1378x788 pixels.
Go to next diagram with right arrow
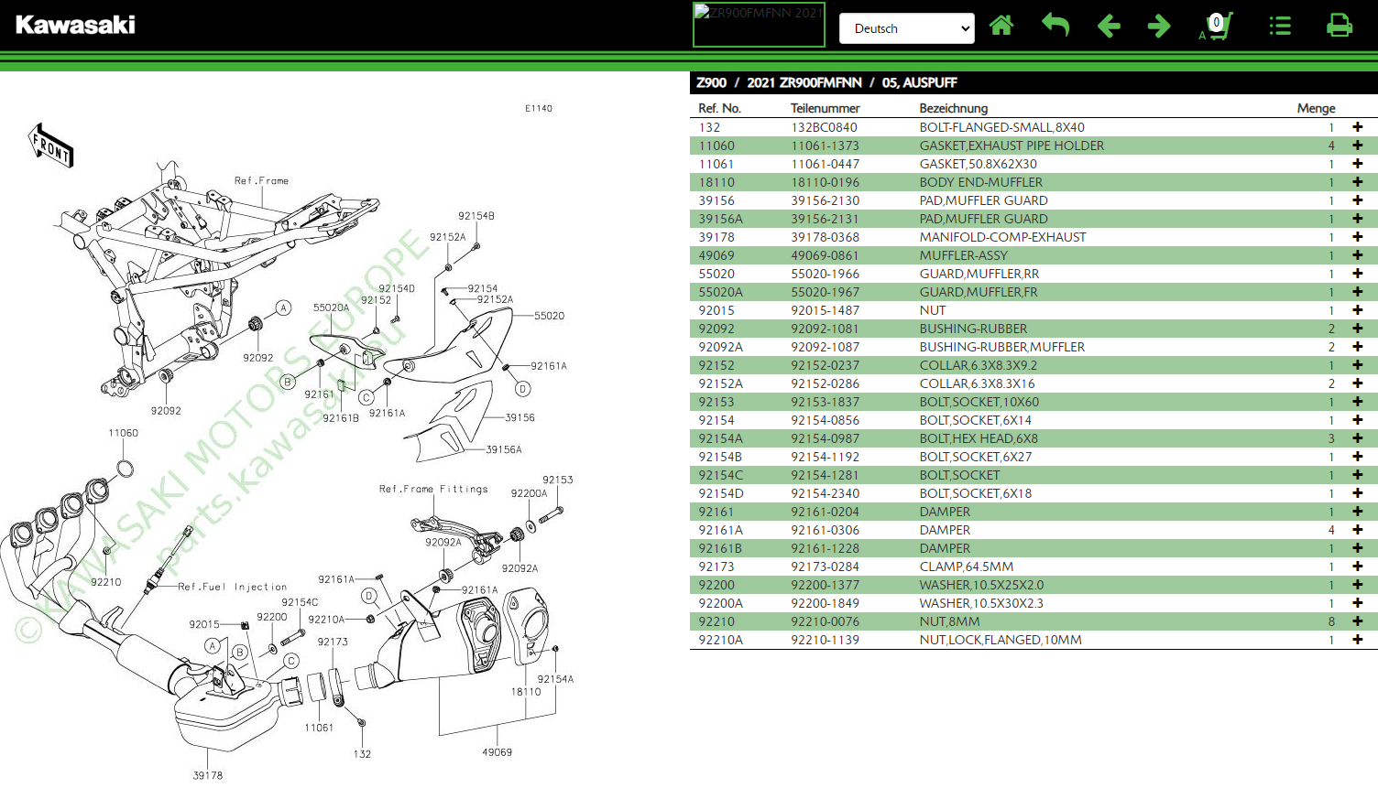point(1159,26)
